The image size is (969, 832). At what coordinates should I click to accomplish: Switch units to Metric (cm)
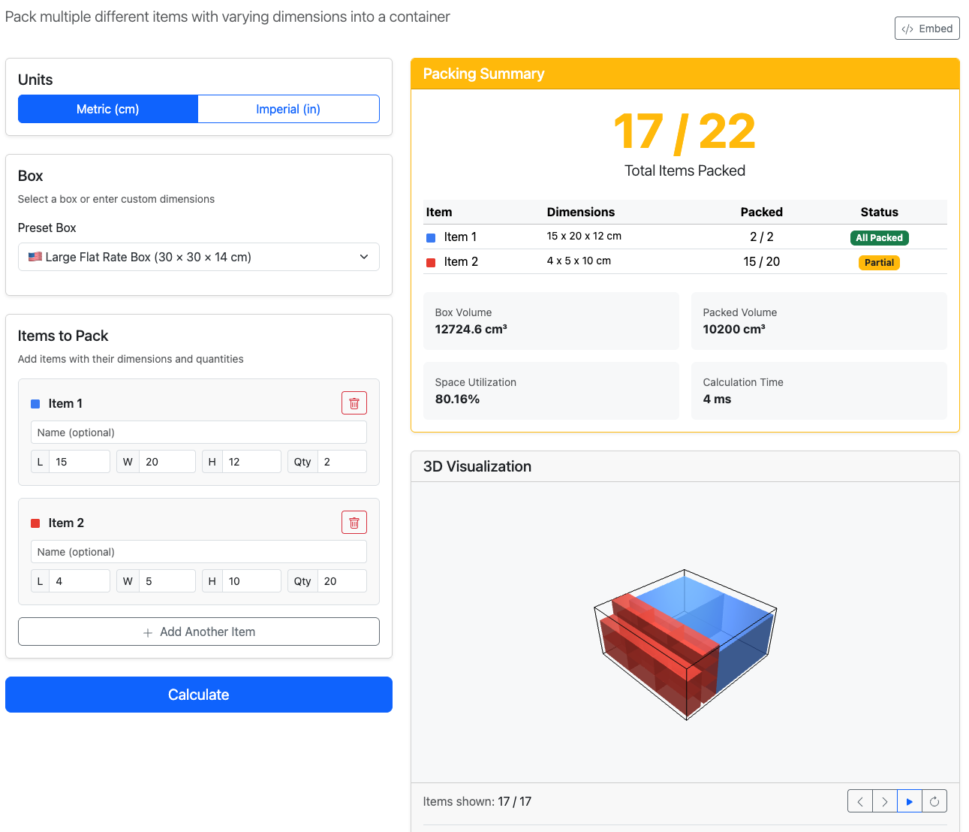pyautogui.click(x=108, y=109)
